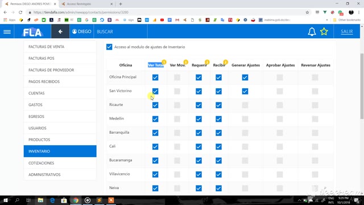Open Sublime Text from taskbar
The width and height of the screenshot is (364, 205).
pyautogui.click(x=99, y=200)
